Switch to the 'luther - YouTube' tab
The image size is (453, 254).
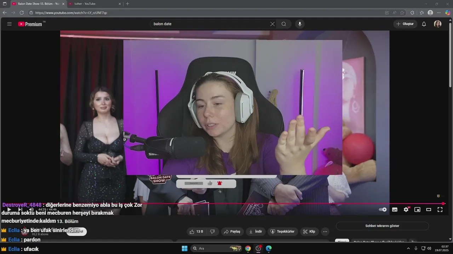pos(94,4)
